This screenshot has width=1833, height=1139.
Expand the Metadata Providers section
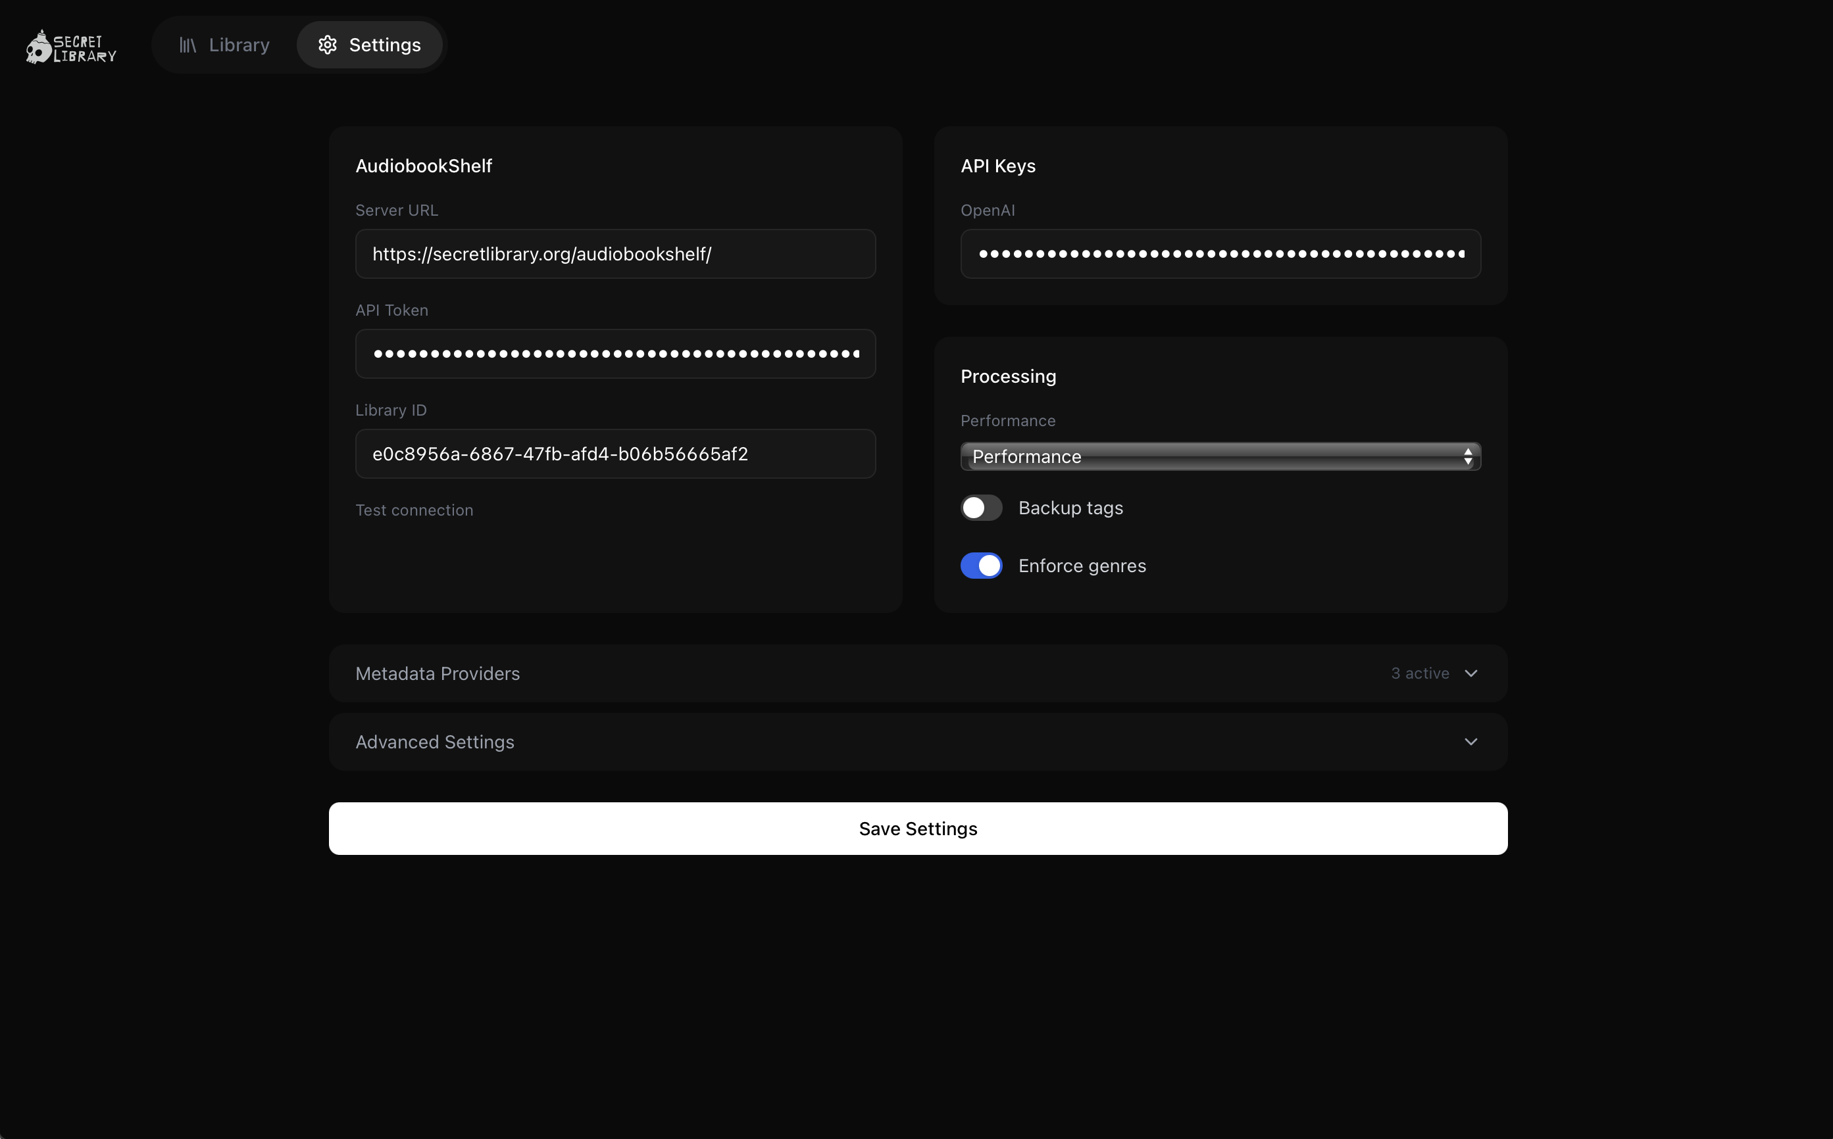[437, 673]
